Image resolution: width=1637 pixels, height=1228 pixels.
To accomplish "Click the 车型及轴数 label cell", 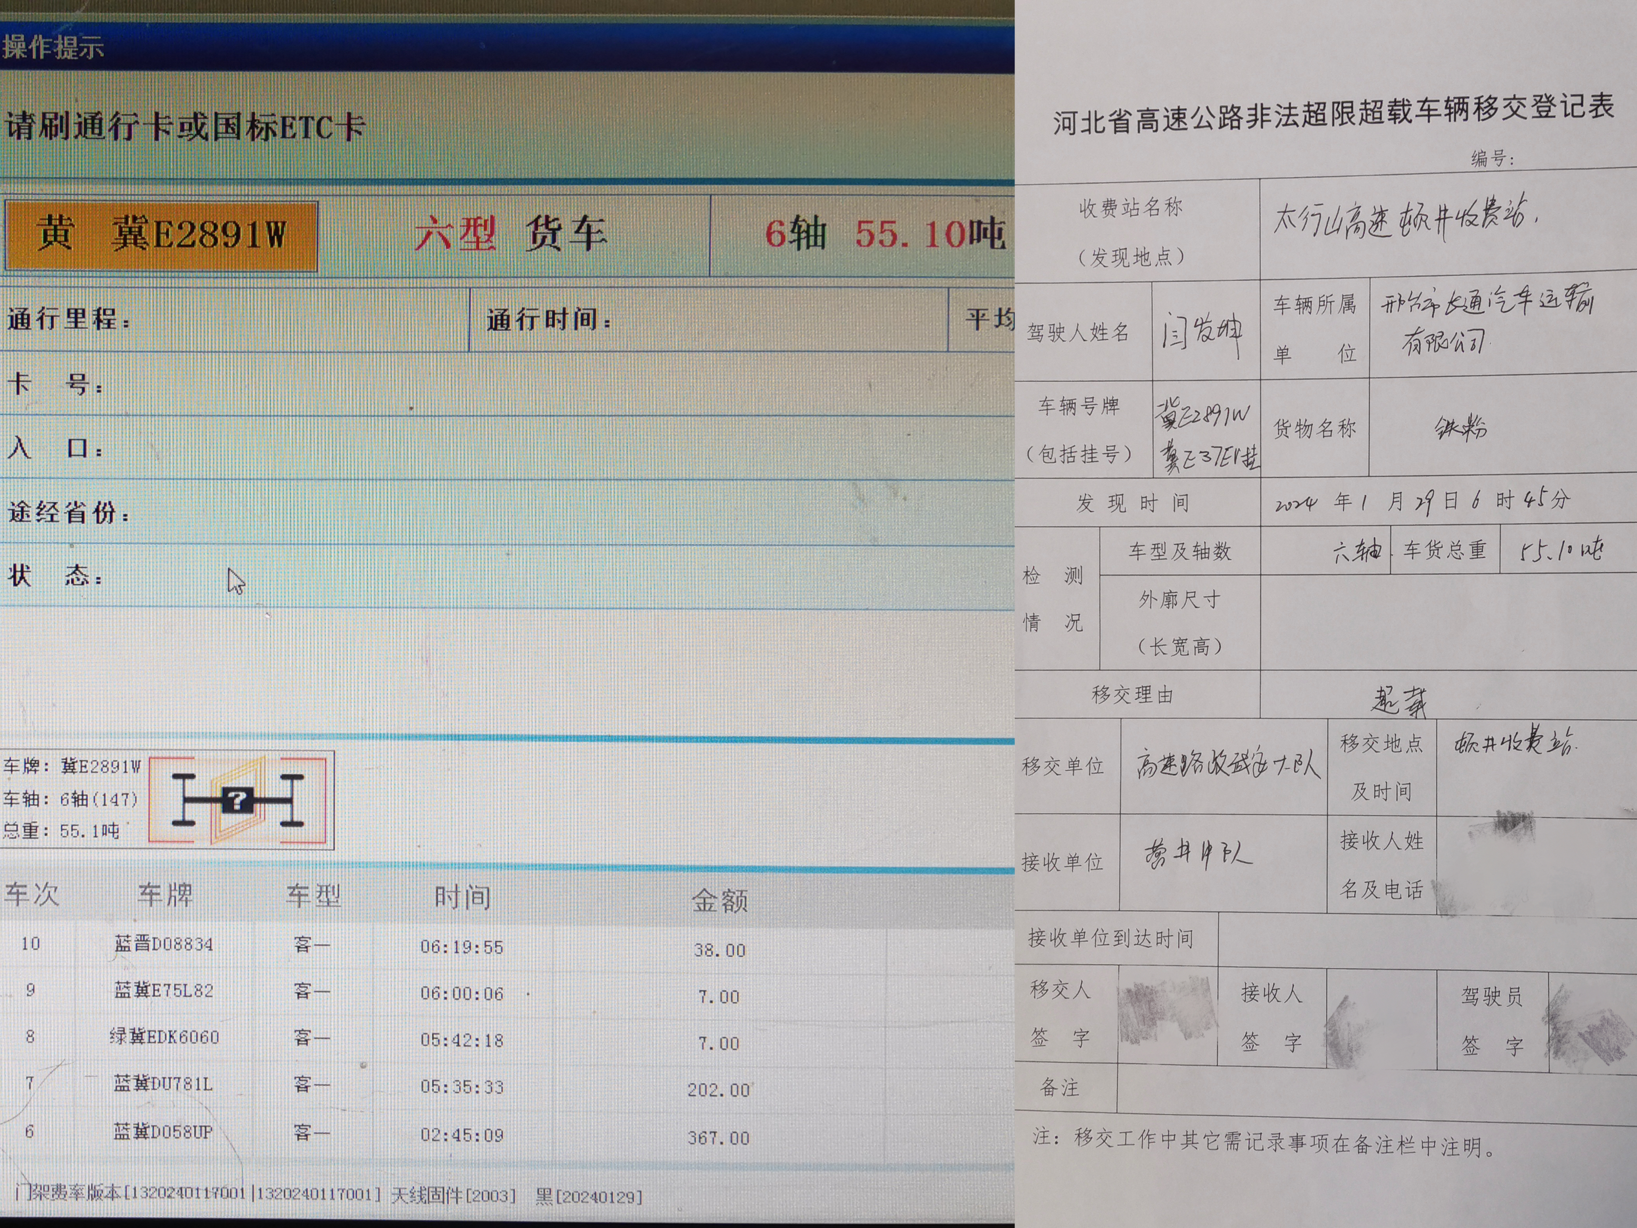I will click(1180, 551).
